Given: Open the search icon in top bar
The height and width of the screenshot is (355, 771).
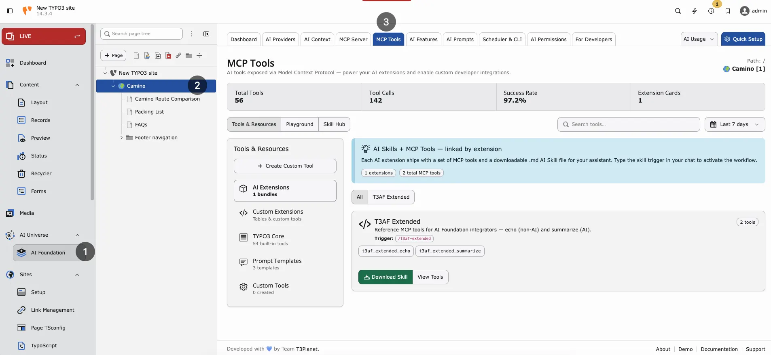Looking at the screenshot, I should tap(678, 11).
